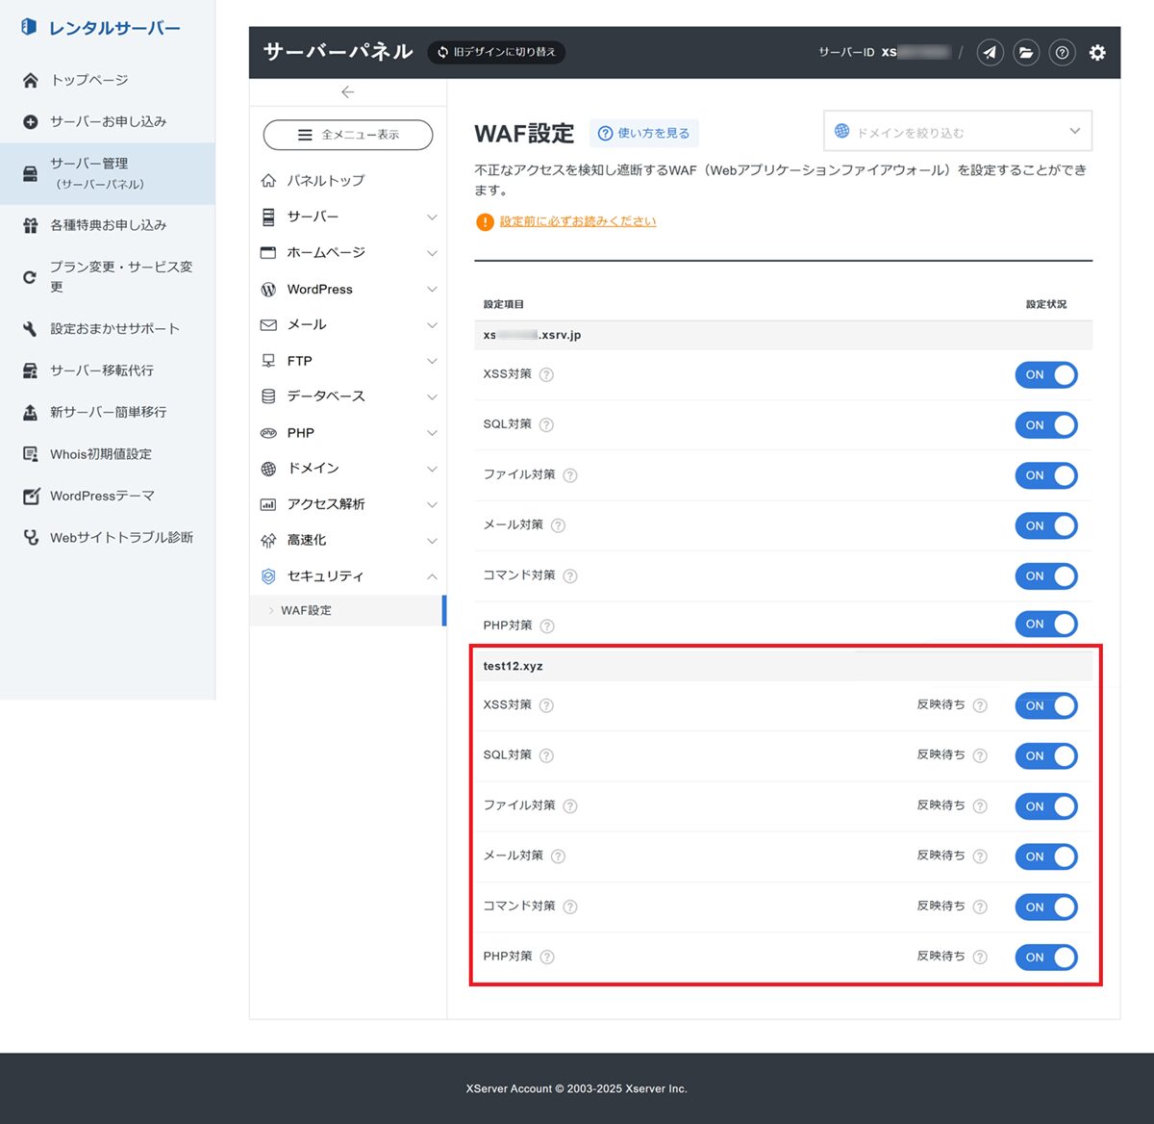1154x1124 pixels.
Task: Click help icon beside test12.xyz SQL対策 反映待ち
Action: point(980,755)
